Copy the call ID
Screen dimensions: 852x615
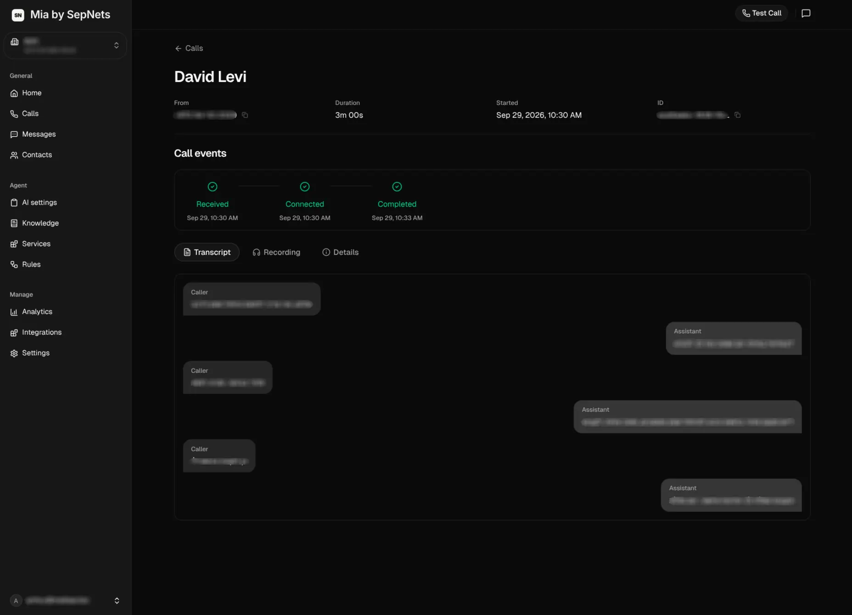point(738,115)
